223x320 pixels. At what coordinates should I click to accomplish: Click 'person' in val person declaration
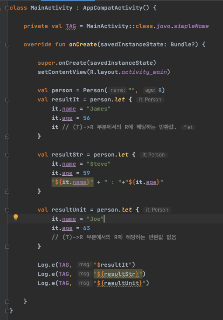pos(62,90)
